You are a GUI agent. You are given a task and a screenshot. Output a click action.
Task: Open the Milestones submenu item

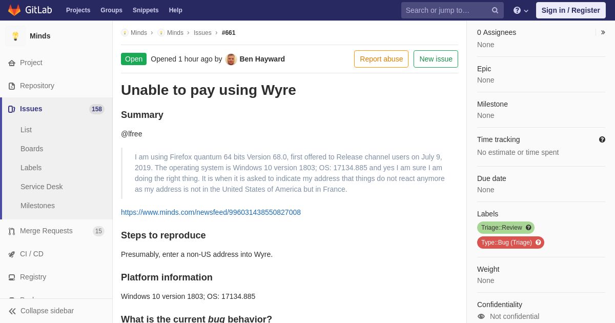coord(37,206)
